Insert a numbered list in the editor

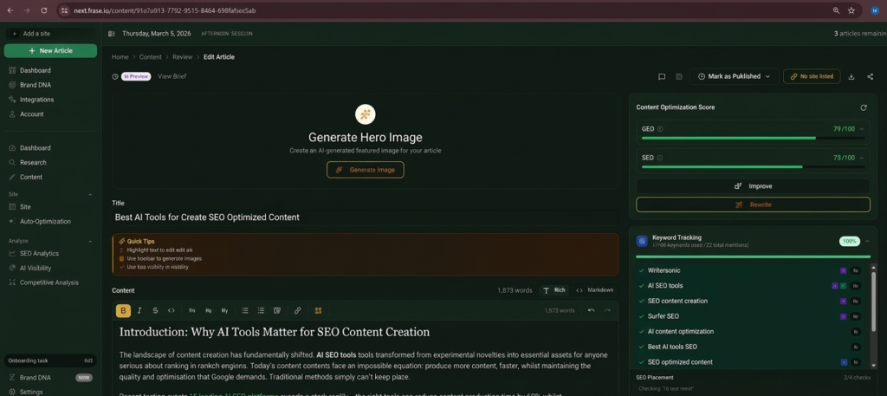tap(261, 310)
